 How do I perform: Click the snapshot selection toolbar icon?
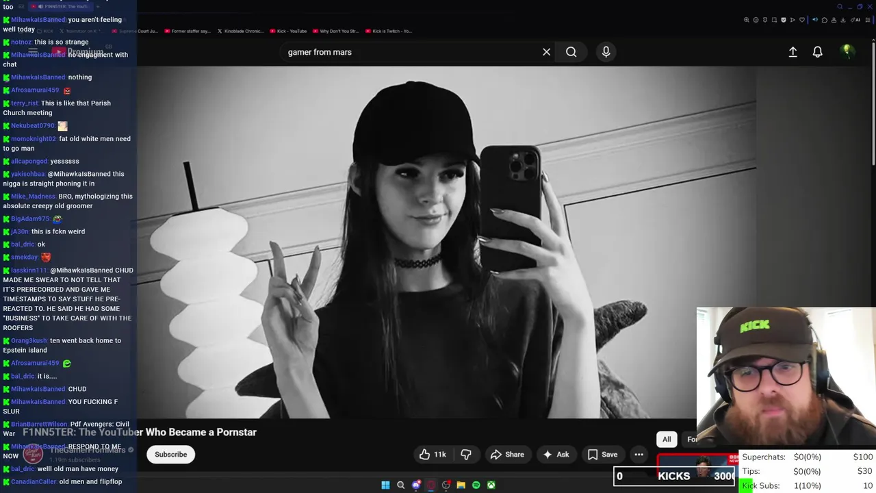(774, 20)
